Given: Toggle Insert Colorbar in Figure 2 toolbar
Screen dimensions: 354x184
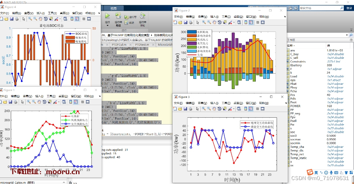Looking at the screenshot, I should pos(246,22).
